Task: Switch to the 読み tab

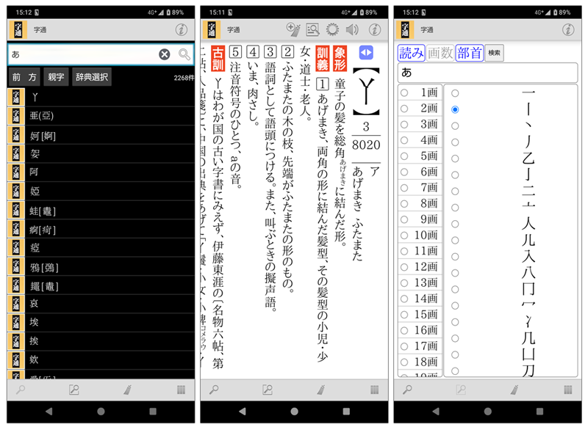Action: tap(412, 53)
